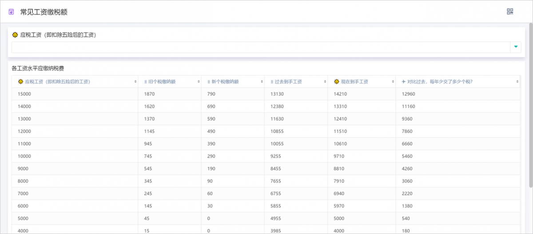533x234 pixels.
Task: Click the purple form icon beside title
Action: pyautogui.click(x=12, y=12)
